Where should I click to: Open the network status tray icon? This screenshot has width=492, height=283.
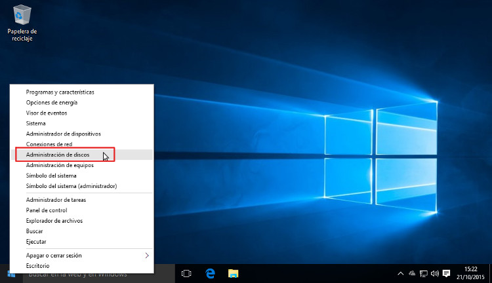[x=424, y=274]
